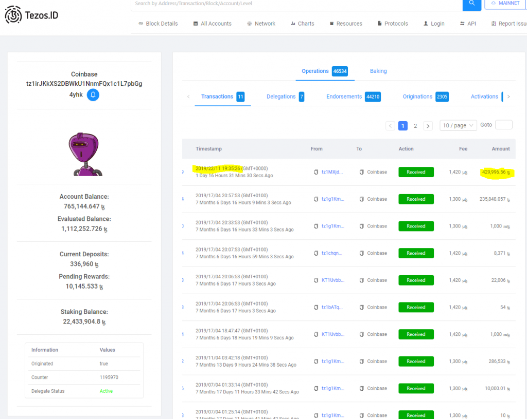Open sender address tz1MXjd... link
The image size is (527, 419).
coord(332,172)
